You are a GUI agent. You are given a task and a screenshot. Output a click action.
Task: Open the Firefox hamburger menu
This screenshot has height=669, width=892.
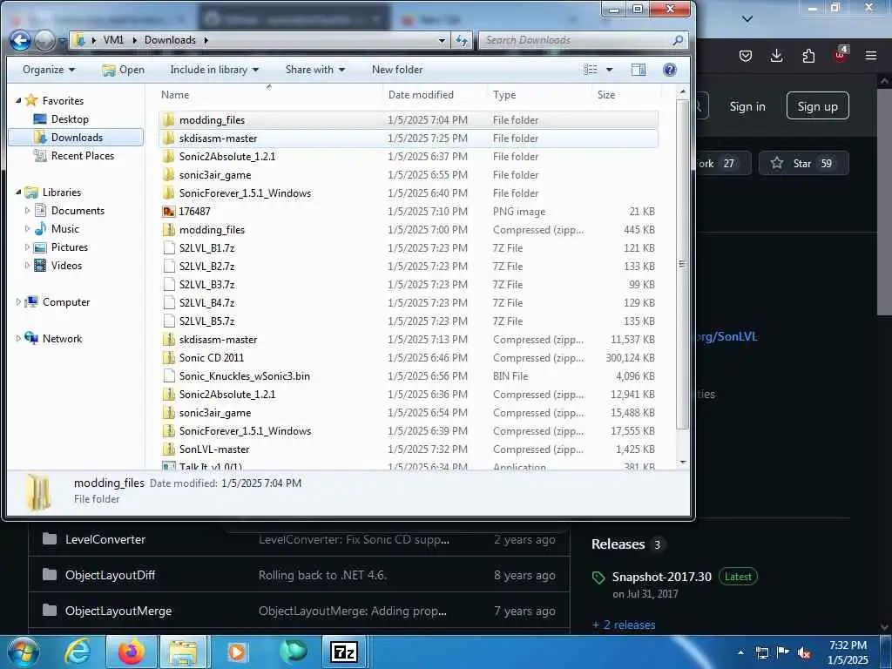tap(871, 56)
